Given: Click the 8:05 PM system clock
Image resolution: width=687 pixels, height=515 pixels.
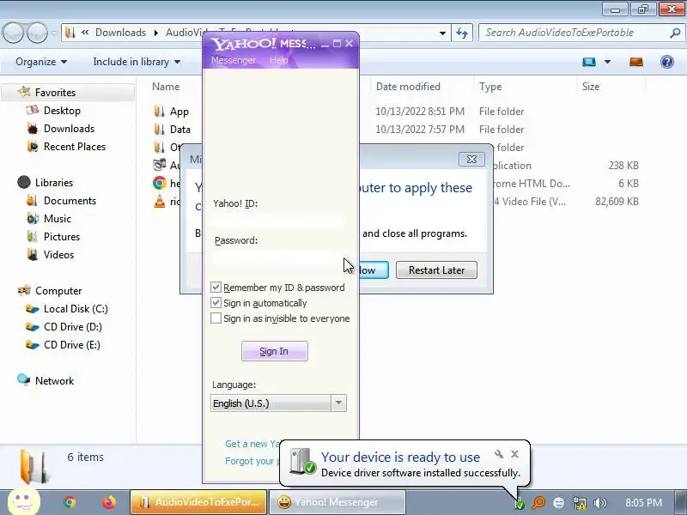Looking at the screenshot, I should [x=643, y=503].
